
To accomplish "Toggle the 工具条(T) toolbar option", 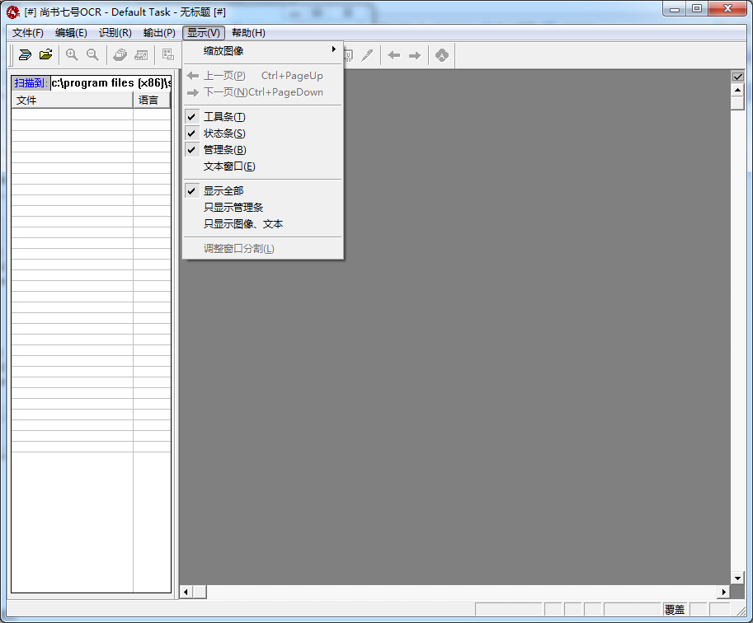I will 263,117.
